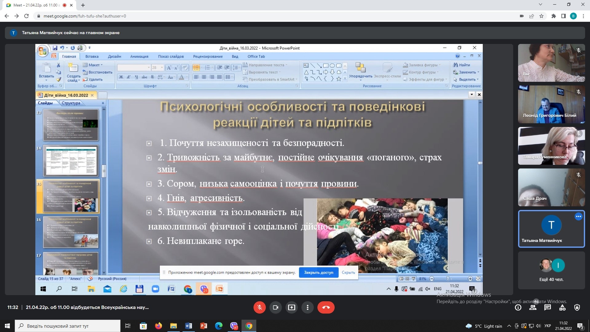The width and height of the screenshot is (590, 332).
Task: Click Закрыть доступ button
Action: [318, 272]
